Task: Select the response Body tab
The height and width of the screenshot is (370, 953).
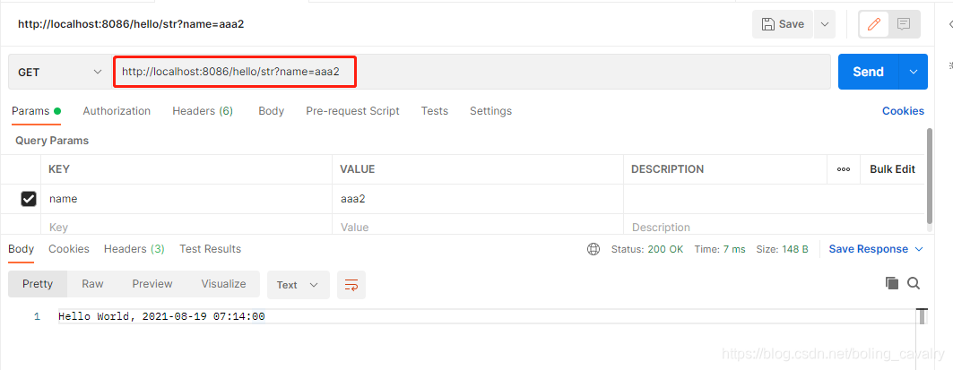Action: coord(22,248)
